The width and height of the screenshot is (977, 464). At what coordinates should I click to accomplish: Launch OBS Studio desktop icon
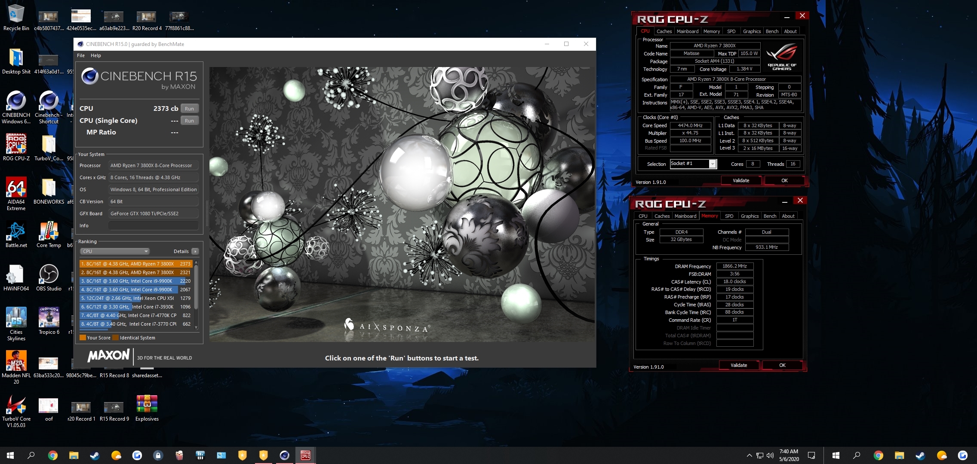49,278
